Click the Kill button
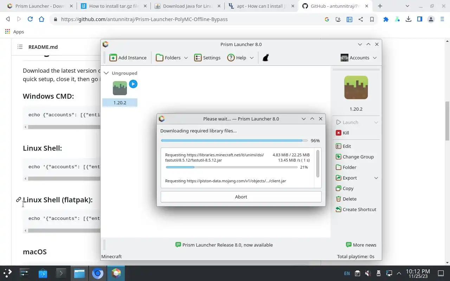The height and width of the screenshot is (281, 450). [x=342, y=133]
